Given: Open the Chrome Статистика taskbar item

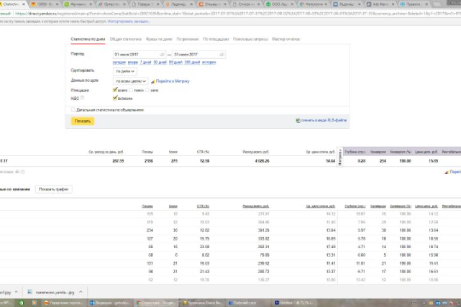Looking at the screenshot, I should coord(156,303).
